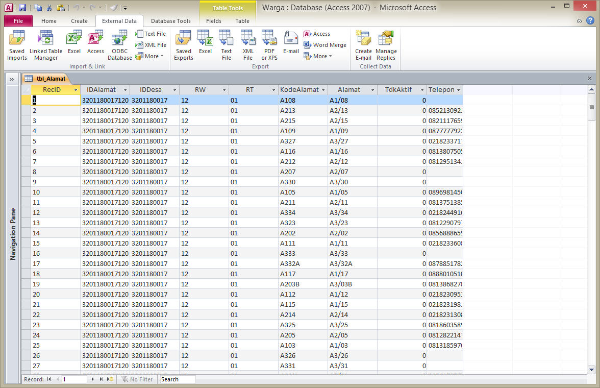Import from an Access database
The width and height of the screenshot is (600, 388).
95,42
